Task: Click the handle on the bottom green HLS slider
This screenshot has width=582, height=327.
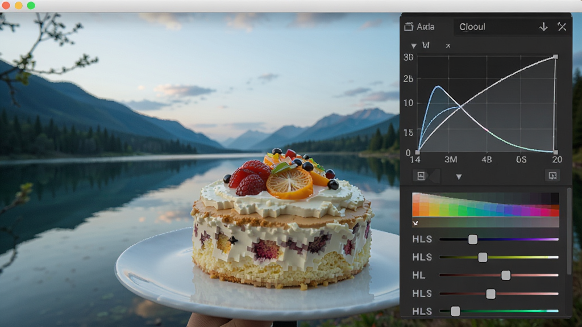Action: pos(455,311)
